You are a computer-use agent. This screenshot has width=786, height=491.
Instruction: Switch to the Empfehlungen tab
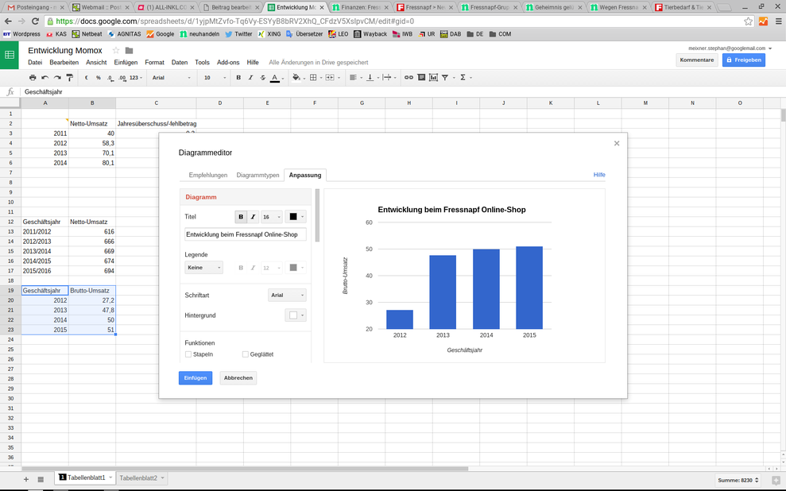[208, 175]
